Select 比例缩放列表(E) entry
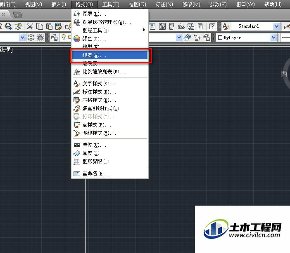This screenshot has height=253, width=290. (x=110, y=72)
